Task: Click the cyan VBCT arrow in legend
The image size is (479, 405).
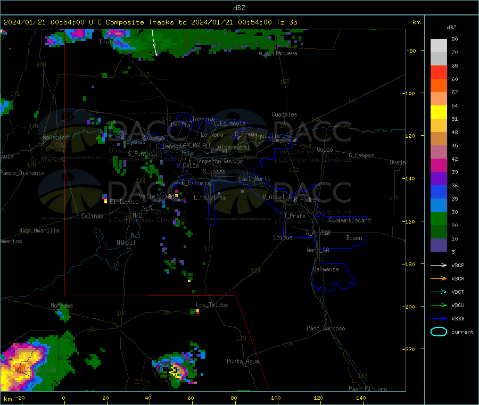Action: [x=439, y=292]
